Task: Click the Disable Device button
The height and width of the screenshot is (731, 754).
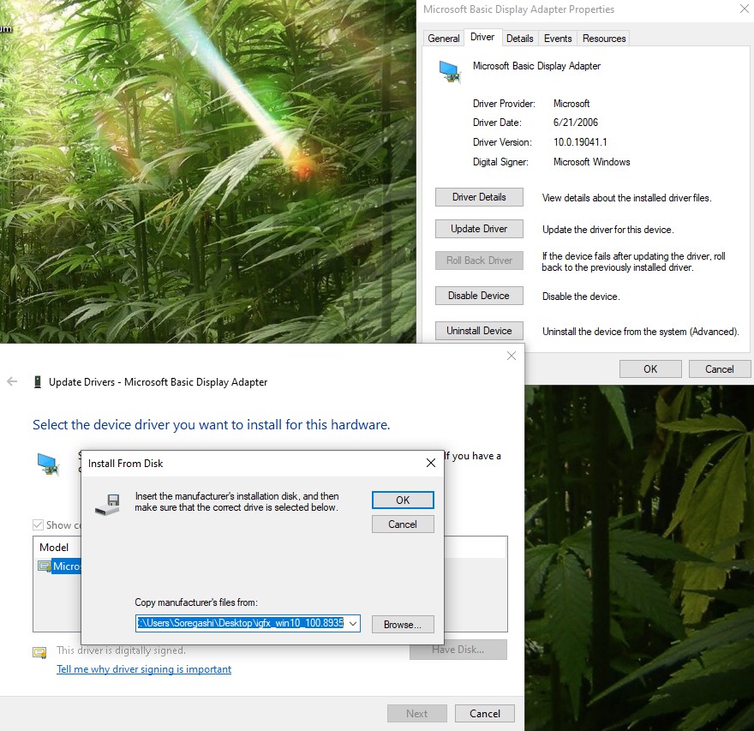Action: 479,296
